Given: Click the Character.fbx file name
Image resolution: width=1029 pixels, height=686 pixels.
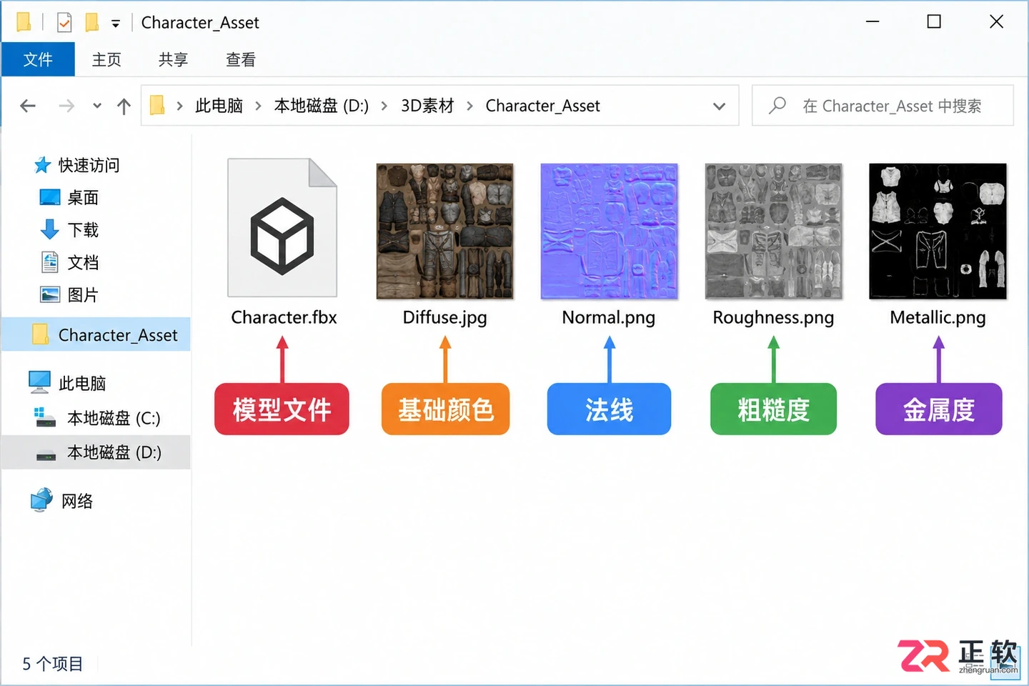Looking at the screenshot, I should 284,317.
